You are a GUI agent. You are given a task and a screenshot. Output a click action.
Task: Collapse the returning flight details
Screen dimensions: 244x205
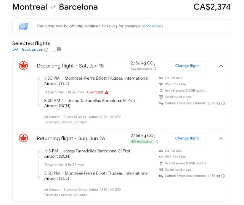221,138
